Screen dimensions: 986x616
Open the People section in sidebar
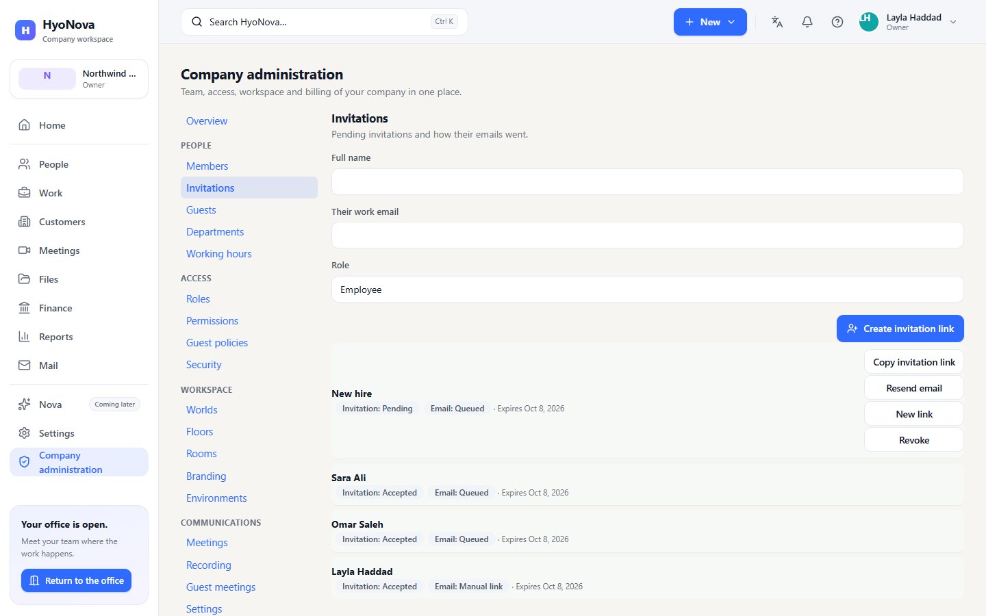point(79,164)
